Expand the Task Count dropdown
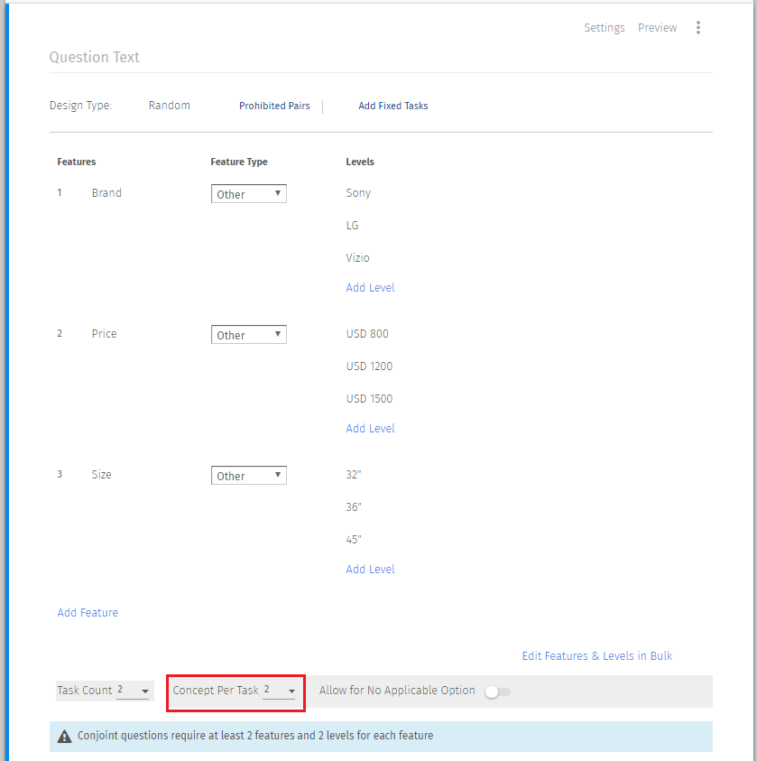 [x=134, y=691]
